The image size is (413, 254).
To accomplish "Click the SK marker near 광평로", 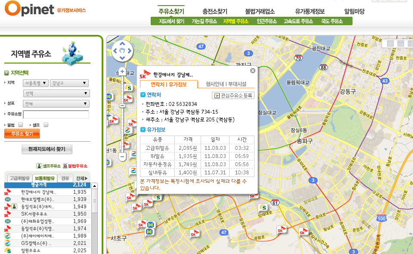I will coord(282,230).
